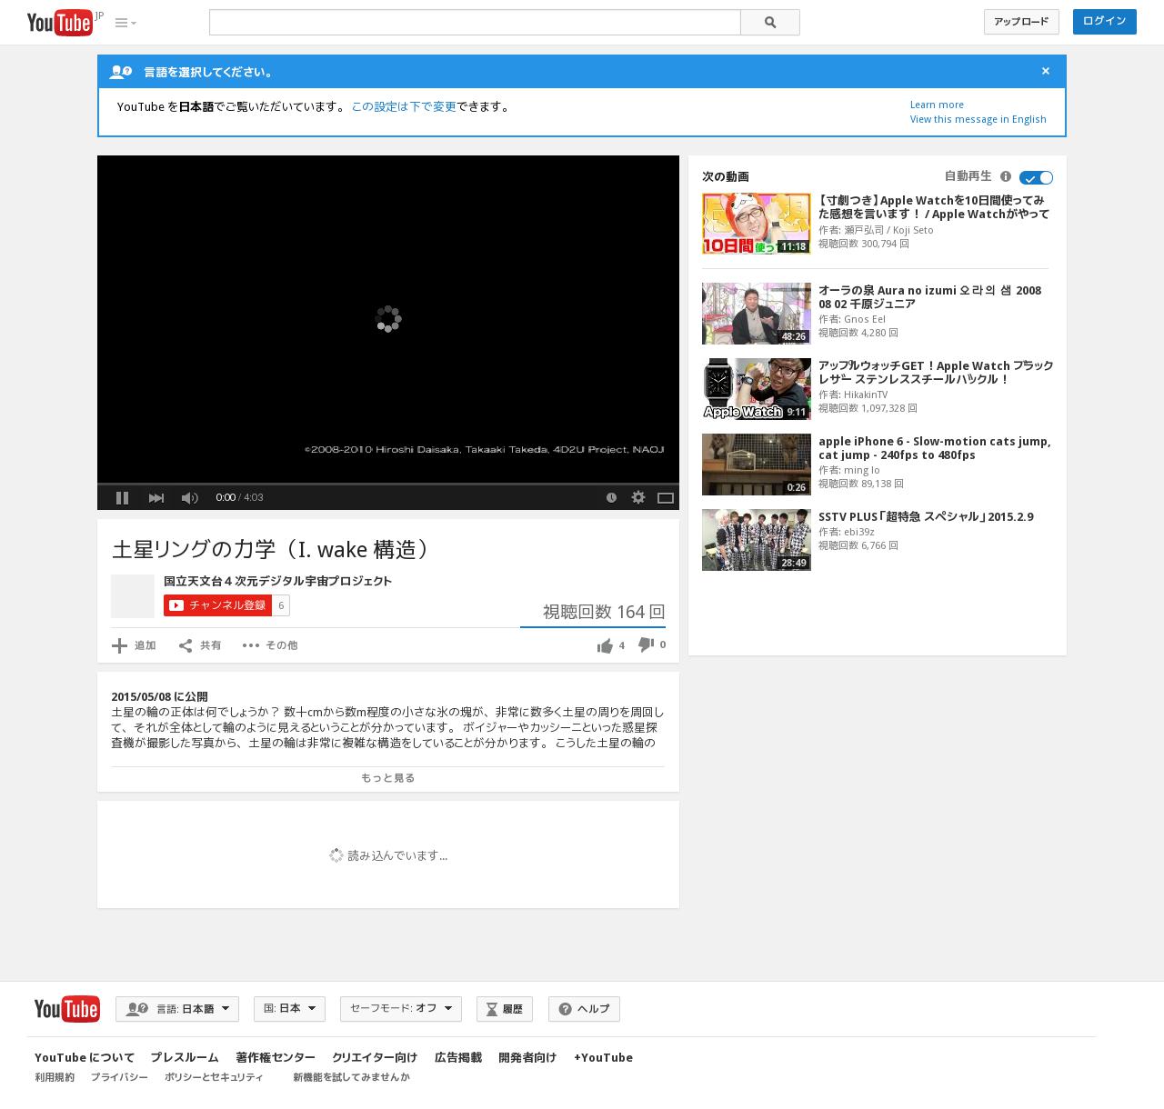Image resolution: width=1164 pixels, height=1109 pixels.
Task: Open 国立天文台４次元デジタル宇宙プロジェクト channel
Action: pos(277,581)
